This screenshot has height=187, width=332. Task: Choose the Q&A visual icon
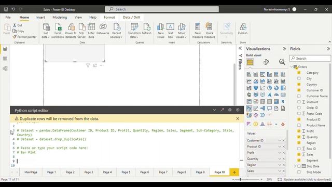coord(269,109)
